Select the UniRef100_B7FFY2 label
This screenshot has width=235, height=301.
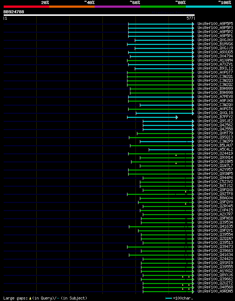(x=215, y=117)
